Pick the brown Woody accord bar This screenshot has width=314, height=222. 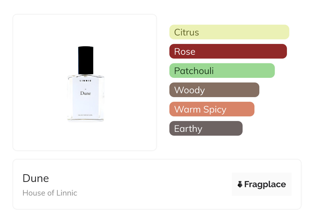point(214,90)
